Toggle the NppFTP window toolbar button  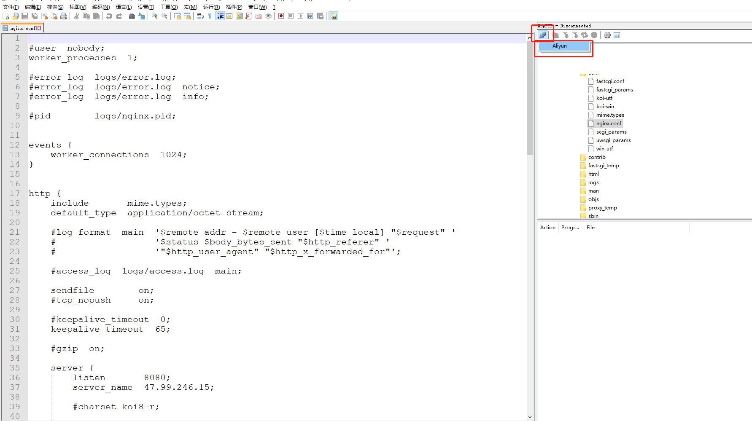[x=334, y=16]
